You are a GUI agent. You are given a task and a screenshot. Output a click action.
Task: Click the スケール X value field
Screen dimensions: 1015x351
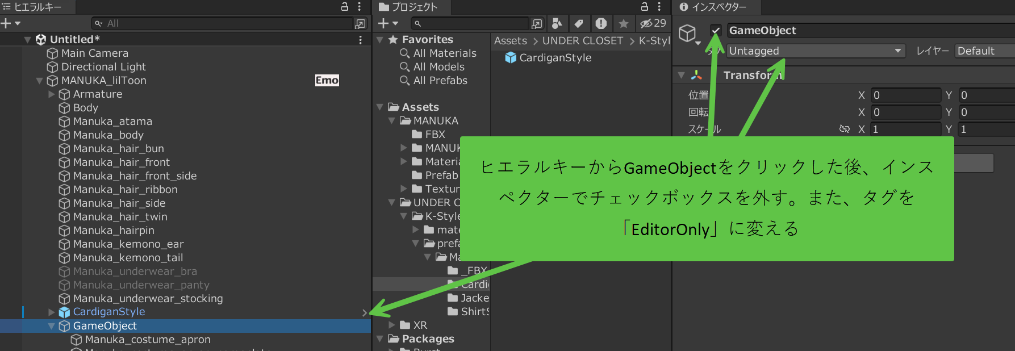pos(905,129)
